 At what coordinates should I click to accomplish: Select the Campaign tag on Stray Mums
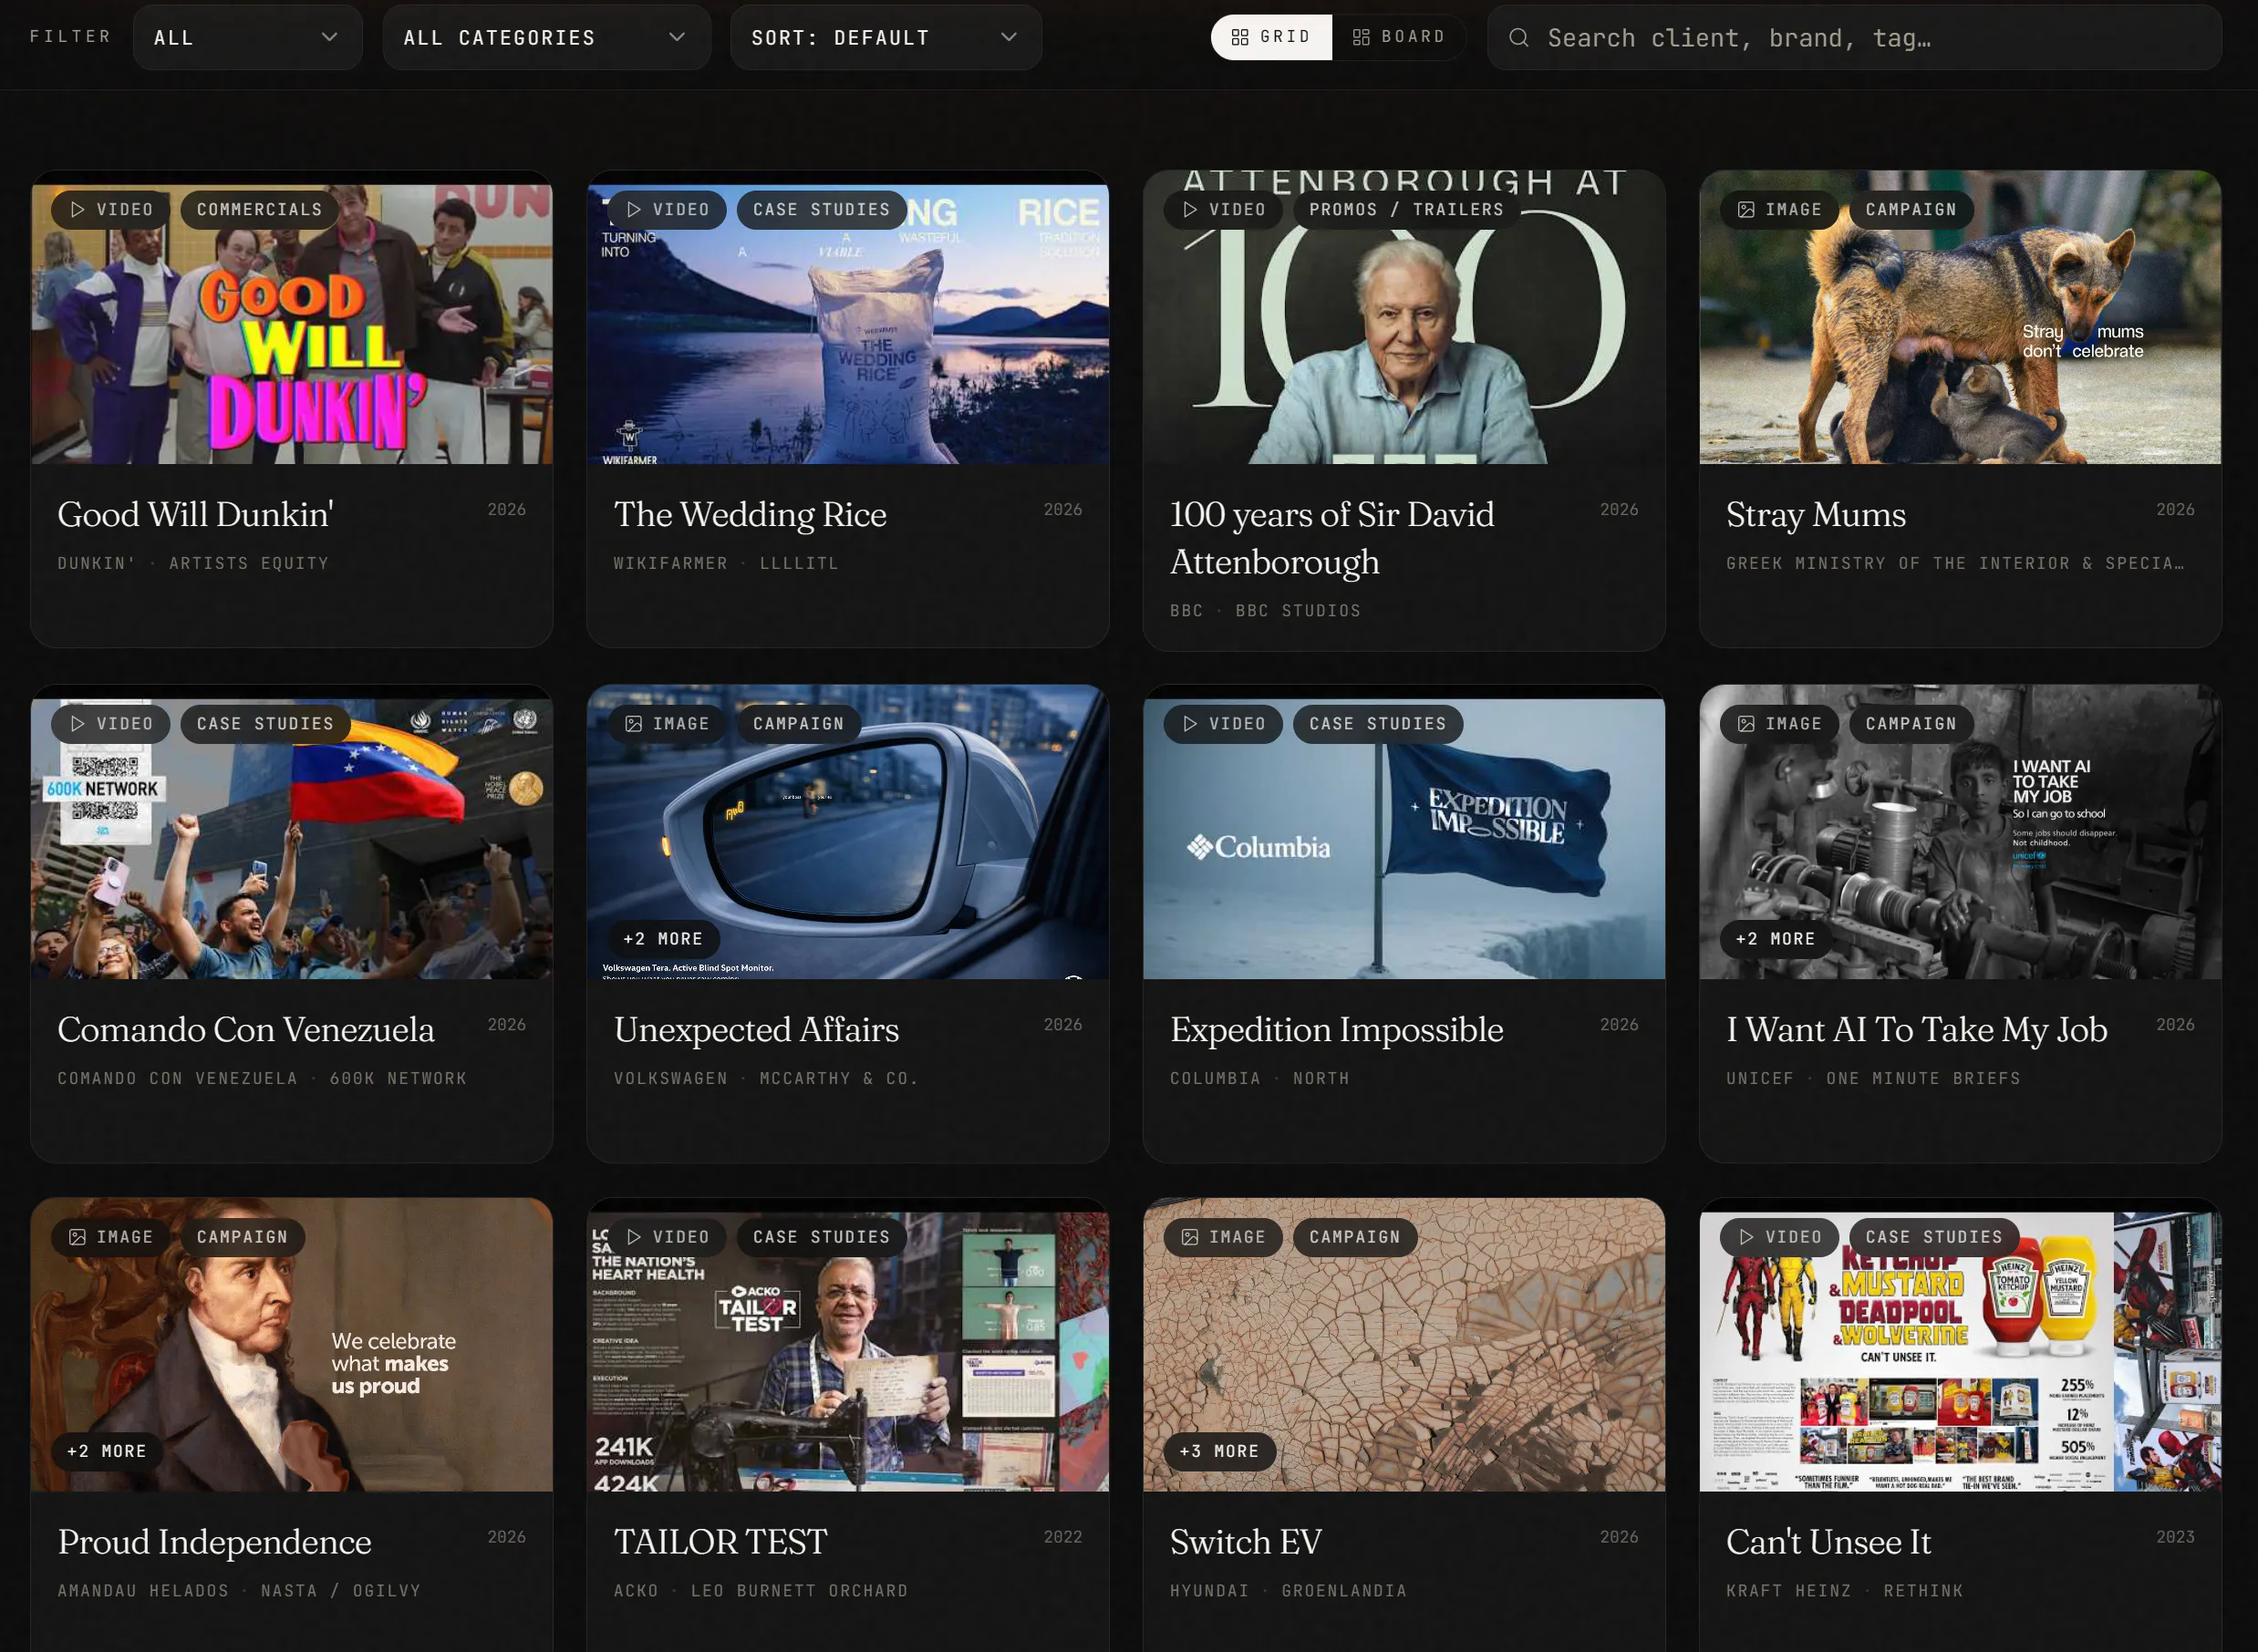pyautogui.click(x=1910, y=209)
